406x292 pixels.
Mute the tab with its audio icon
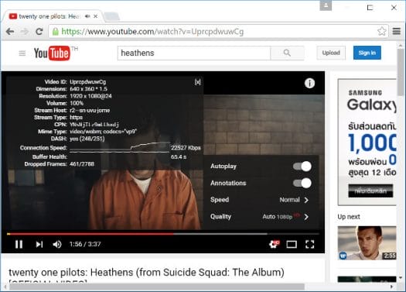[x=87, y=16]
